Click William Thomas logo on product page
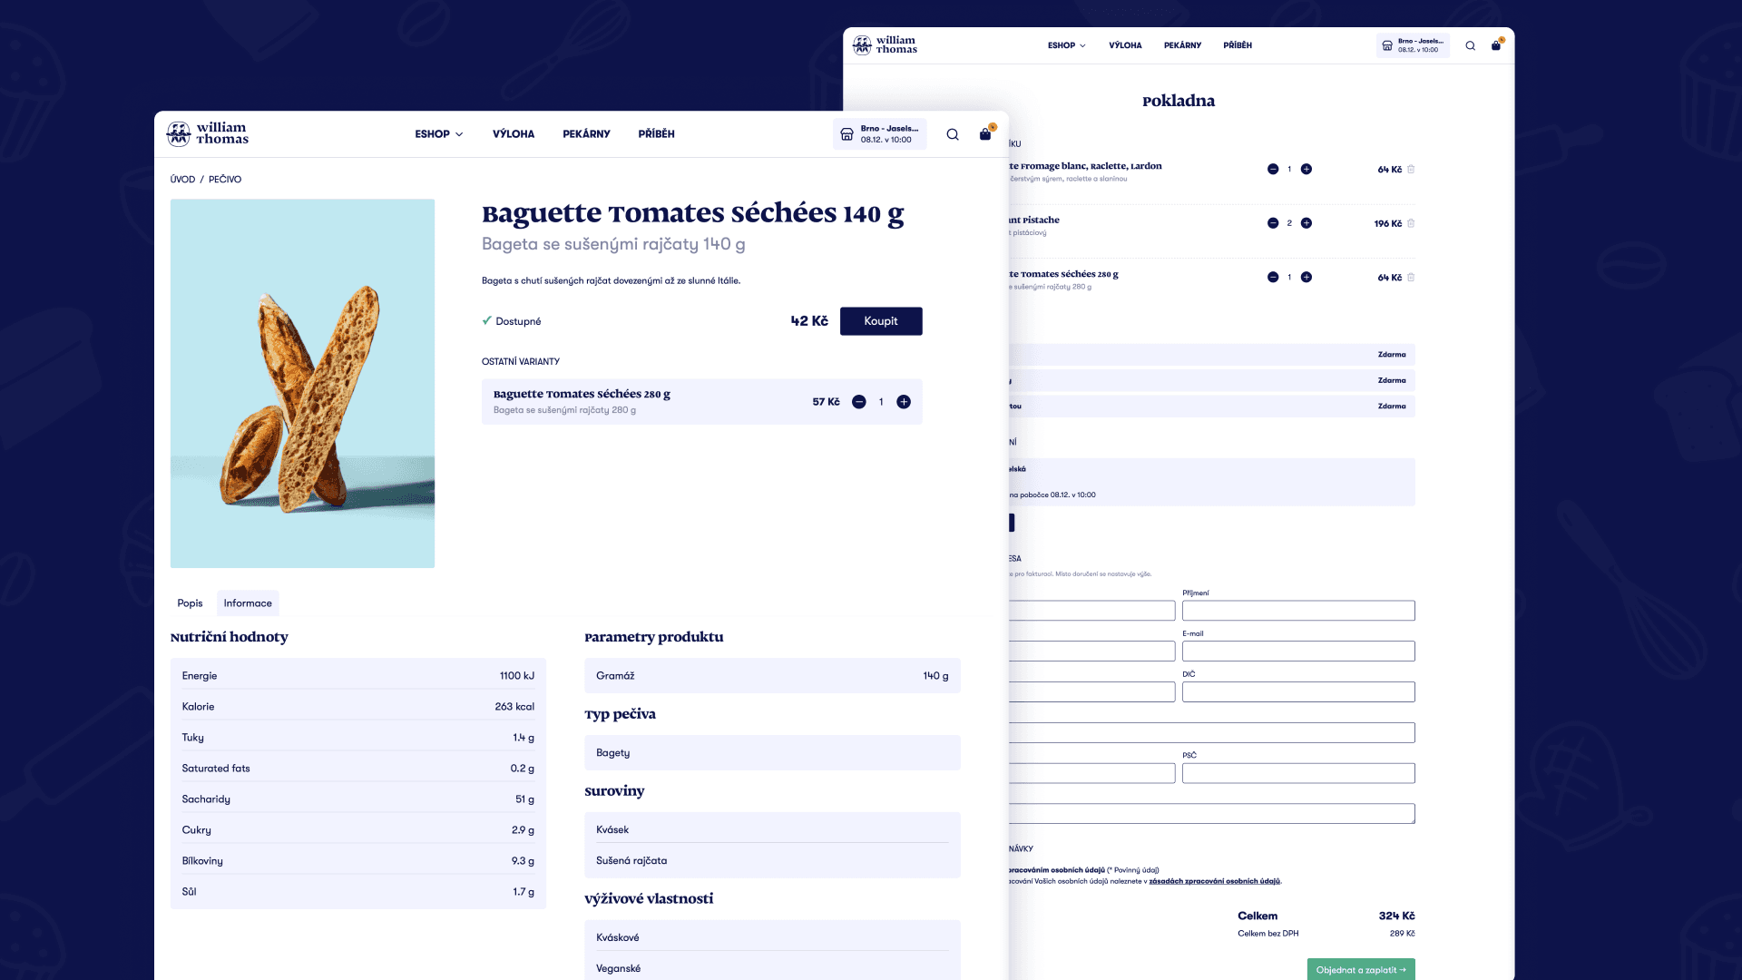Image resolution: width=1742 pixels, height=980 pixels. point(208,133)
